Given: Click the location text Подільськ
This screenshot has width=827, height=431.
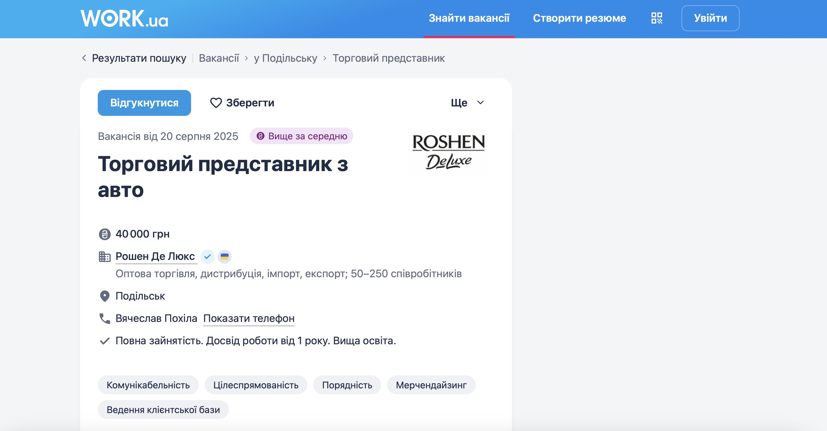Looking at the screenshot, I should click(140, 296).
